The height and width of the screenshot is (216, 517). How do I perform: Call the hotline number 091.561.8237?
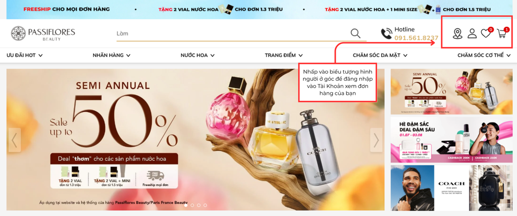416,38
